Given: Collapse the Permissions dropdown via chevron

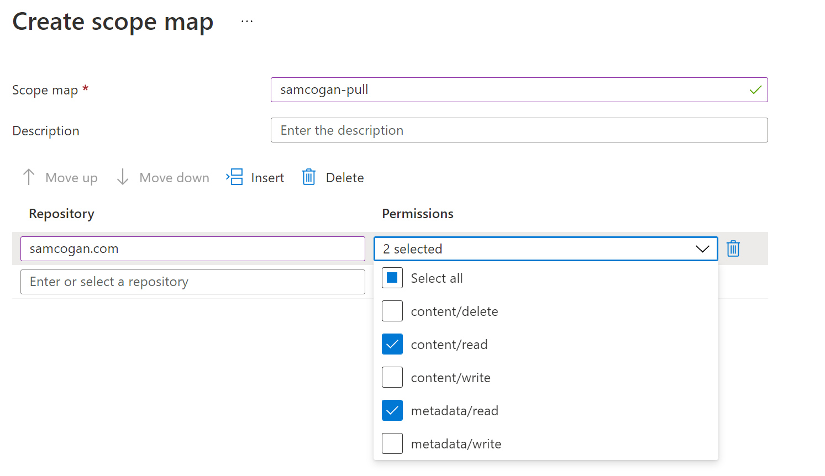Looking at the screenshot, I should 702,249.
